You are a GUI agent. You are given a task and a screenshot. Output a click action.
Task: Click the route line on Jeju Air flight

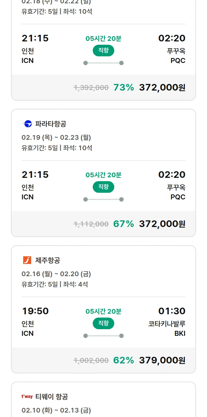104,336
